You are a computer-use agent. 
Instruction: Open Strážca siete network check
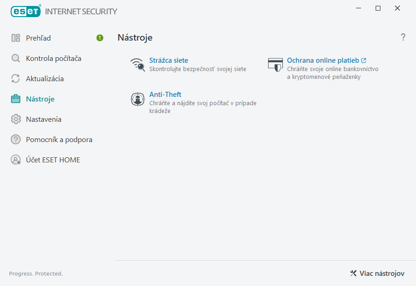coord(169,60)
